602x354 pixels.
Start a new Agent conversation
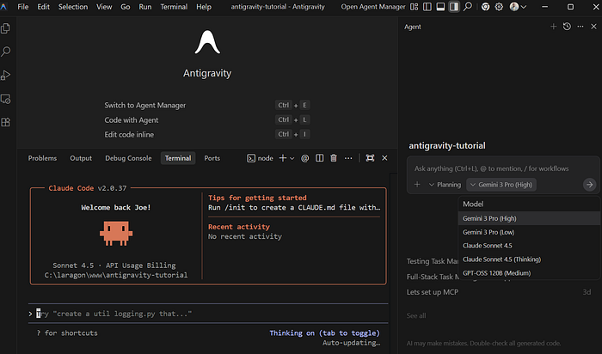(553, 27)
